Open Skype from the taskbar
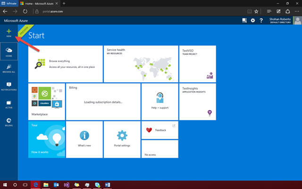The height and width of the screenshot is (189, 302). [98, 185]
